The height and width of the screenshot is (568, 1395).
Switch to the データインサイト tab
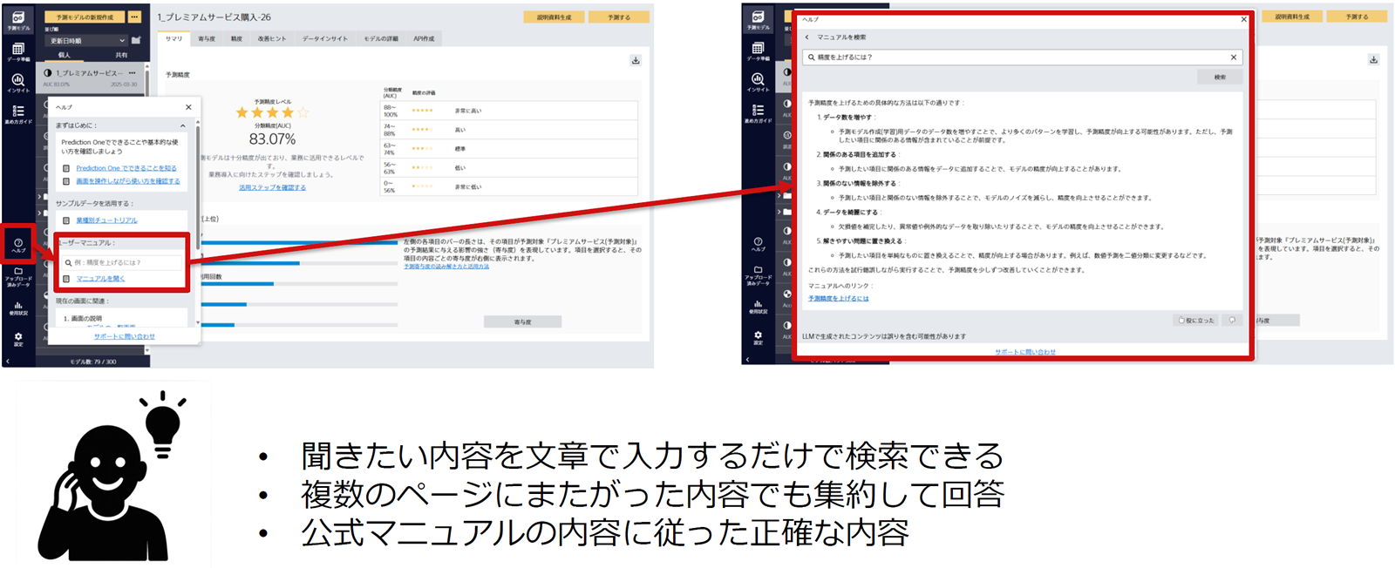[324, 39]
